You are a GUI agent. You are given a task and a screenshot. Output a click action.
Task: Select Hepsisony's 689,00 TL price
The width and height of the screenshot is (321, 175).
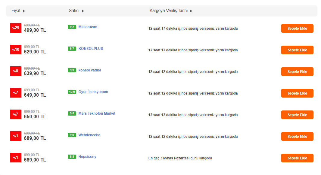[35, 160]
